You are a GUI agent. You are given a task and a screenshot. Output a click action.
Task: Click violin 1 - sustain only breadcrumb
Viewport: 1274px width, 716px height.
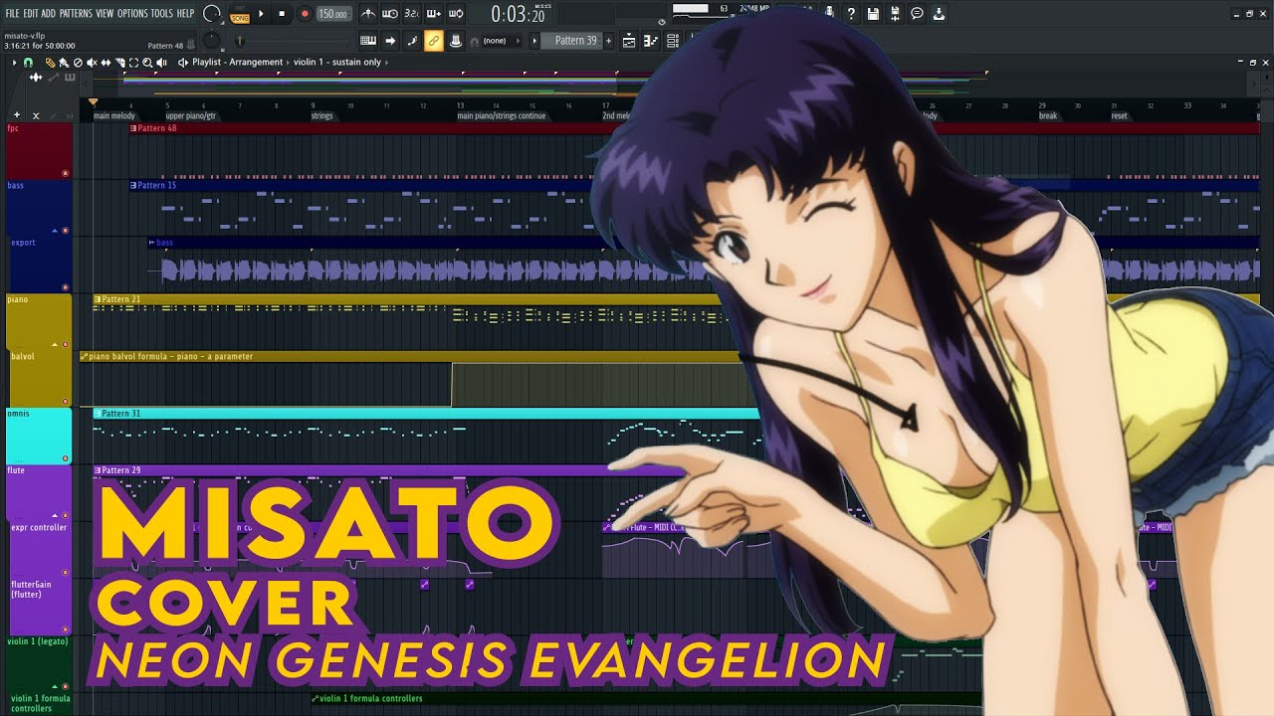pyautogui.click(x=337, y=62)
